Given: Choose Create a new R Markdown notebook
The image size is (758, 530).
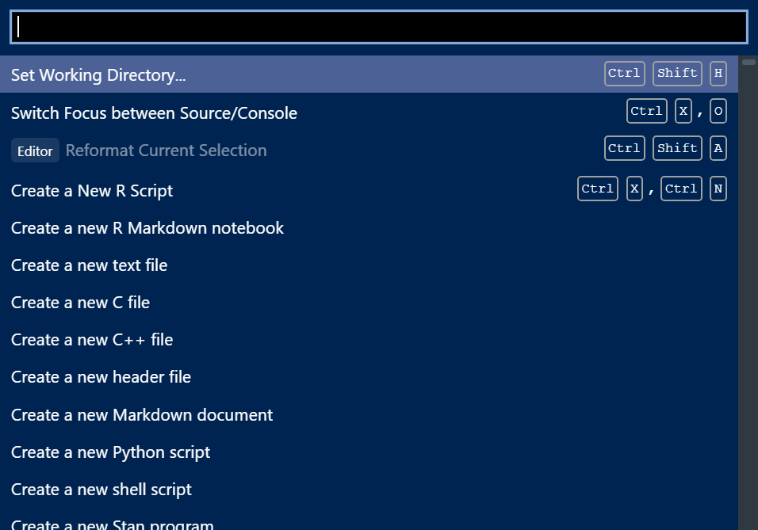Looking at the screenshot, I should (369, 227).
